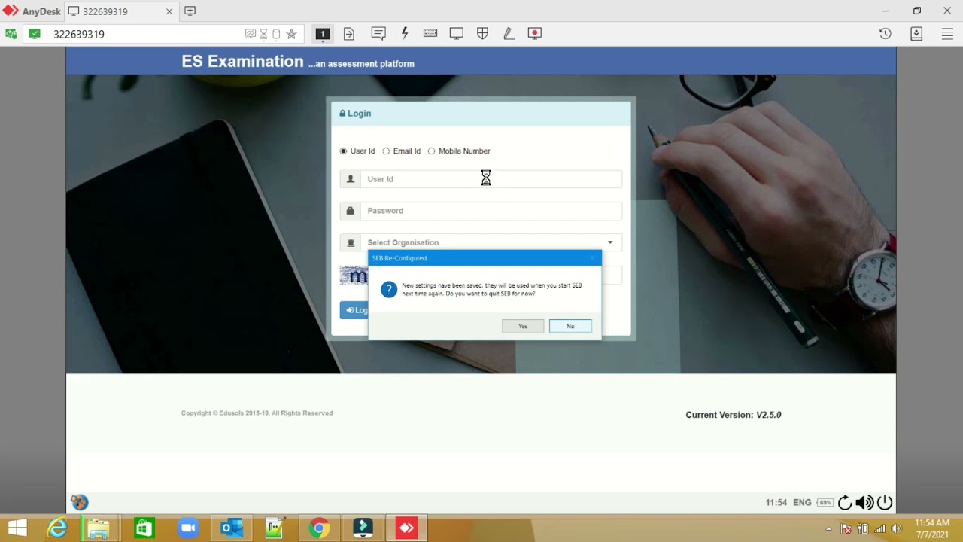This screenshot has height=542, width=963.
Task: Click Action Center flag tray icon
Action: (846, 528)
